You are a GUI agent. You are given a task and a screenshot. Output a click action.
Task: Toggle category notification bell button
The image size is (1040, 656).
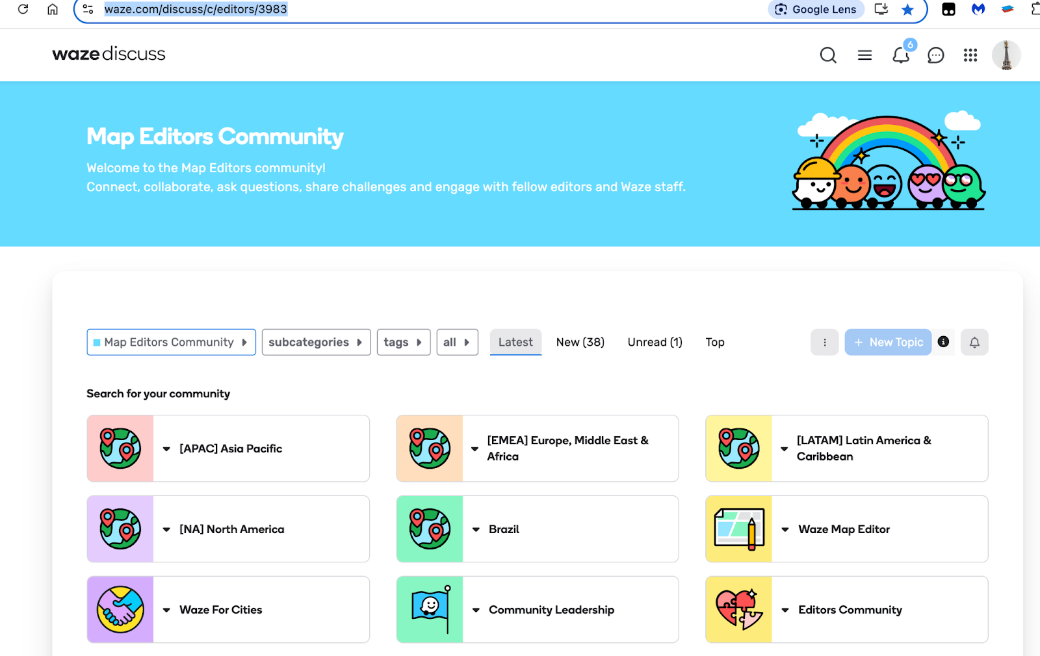[x=974, y=343]
